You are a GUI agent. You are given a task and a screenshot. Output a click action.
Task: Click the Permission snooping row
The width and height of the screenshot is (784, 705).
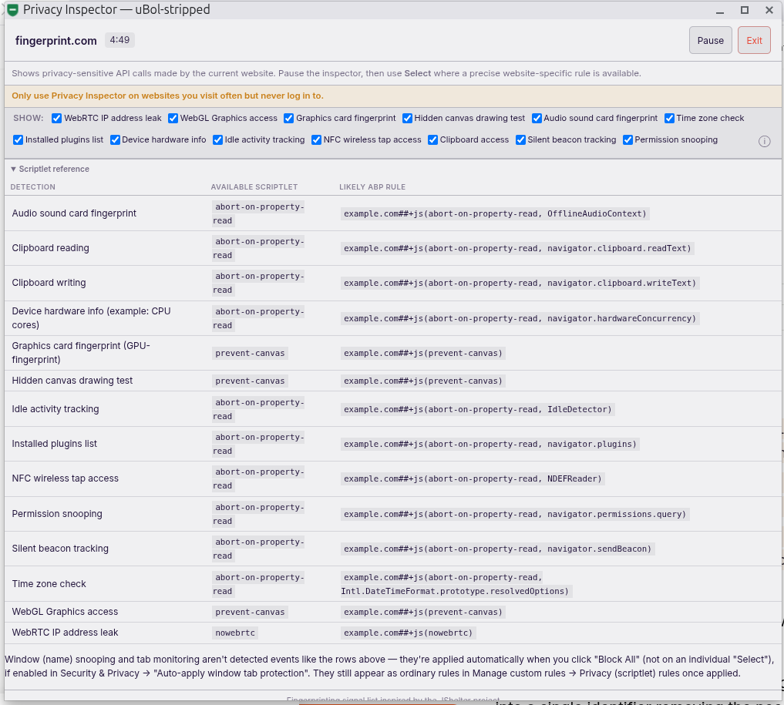tap(392, 514)
